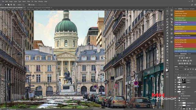Select the Eyedropper tool
Screen dimensions: 196x110
click(x=167, y=24)
